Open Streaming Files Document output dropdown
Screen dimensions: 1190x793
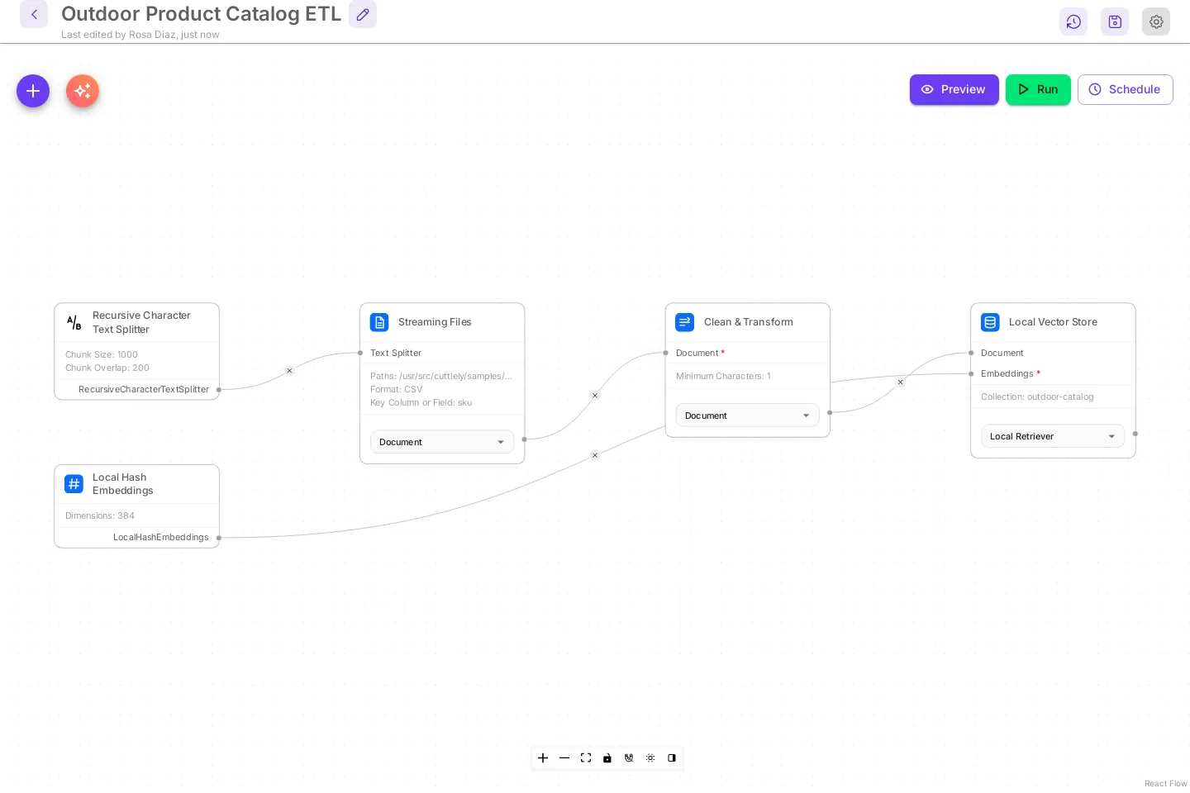click(442, 442)
